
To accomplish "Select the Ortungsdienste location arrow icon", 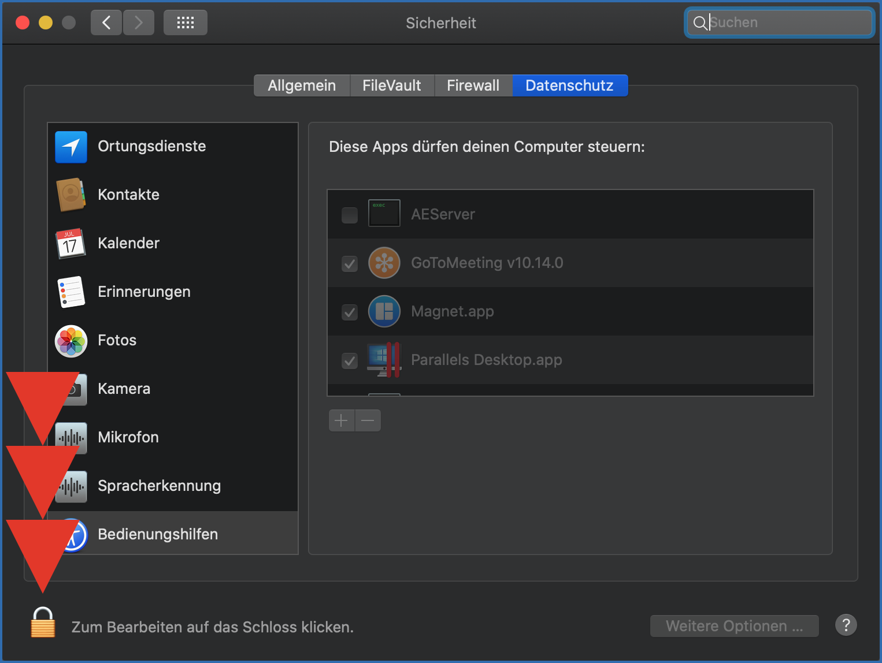I will point(71,147).
